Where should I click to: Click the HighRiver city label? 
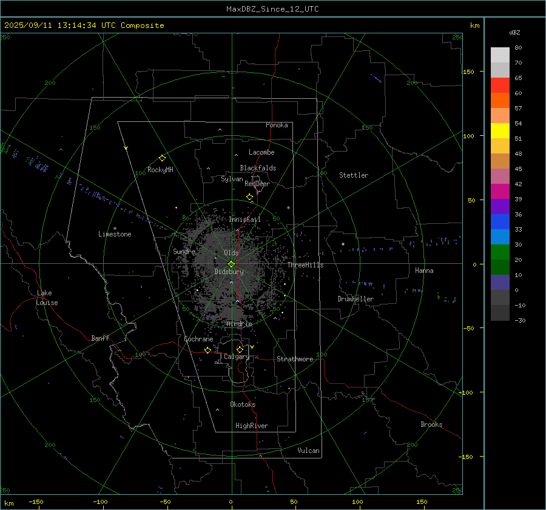click(x=252, y=426)
